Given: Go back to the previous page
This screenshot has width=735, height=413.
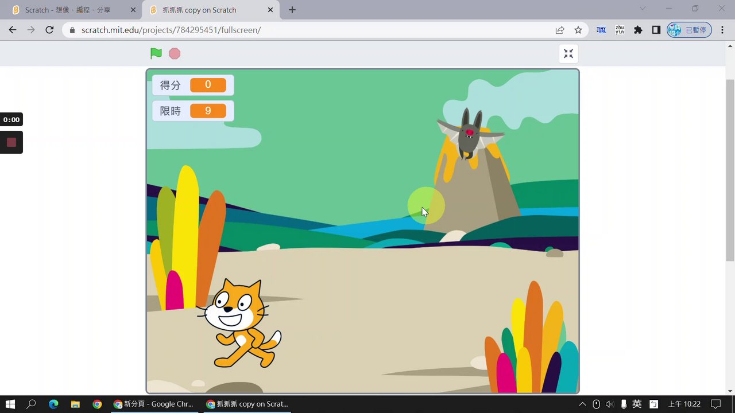Looking at the screenshot, I should pyautogui.click(x=13, y=30).
